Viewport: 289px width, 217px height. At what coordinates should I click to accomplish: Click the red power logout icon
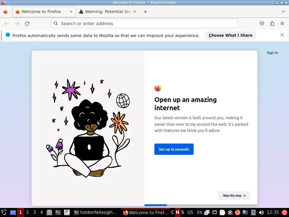284,212
